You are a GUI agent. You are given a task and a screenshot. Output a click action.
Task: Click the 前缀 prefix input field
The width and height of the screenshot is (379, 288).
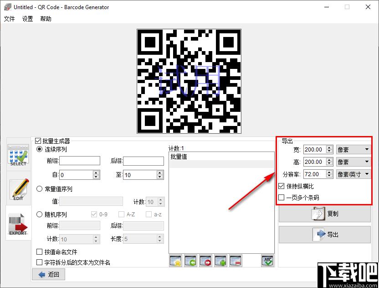point(80,161)
